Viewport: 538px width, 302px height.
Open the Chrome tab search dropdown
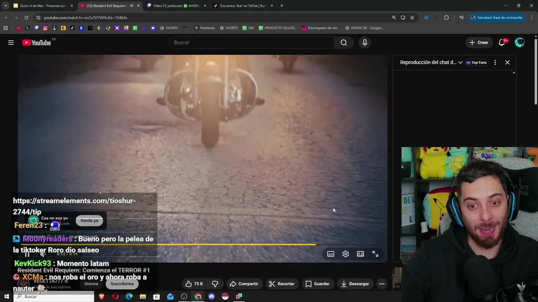[5, 6]
